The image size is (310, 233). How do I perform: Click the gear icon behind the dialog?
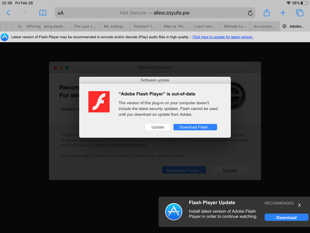point(238,96)
